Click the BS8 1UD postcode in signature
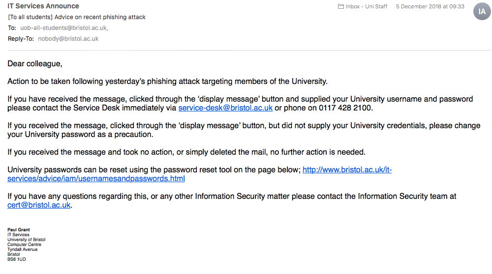The image size is (492, 274). click(x=17, y=259)
